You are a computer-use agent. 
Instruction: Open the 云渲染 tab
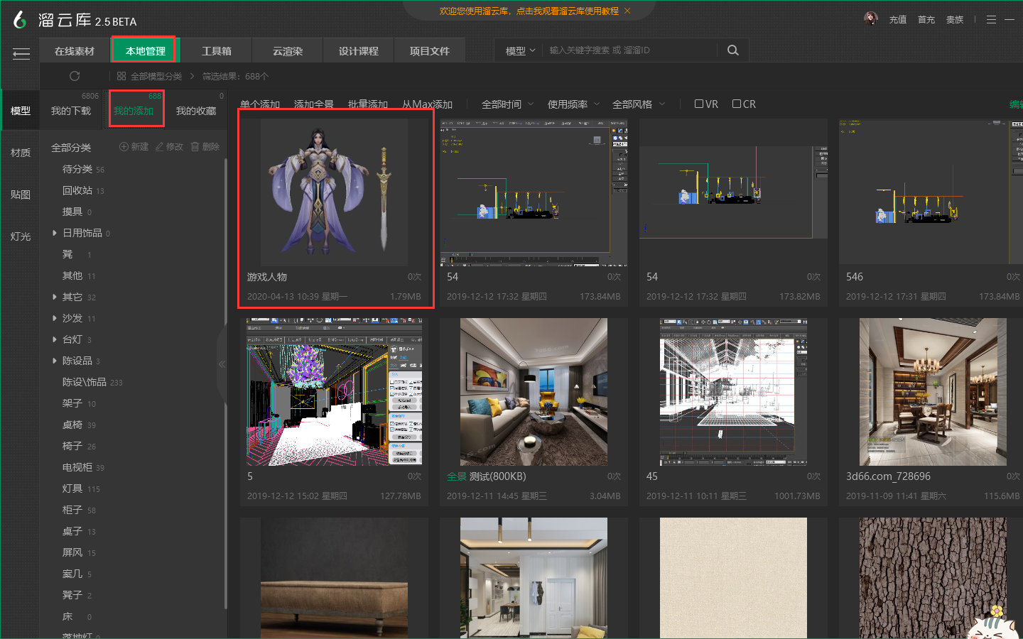pos(288,51)
